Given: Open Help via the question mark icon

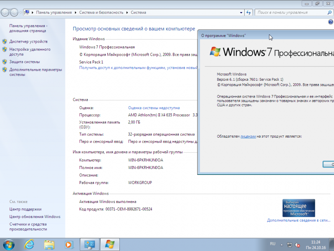Looking at the screenshot, I should pyautogui.click(x=331, y=22).
